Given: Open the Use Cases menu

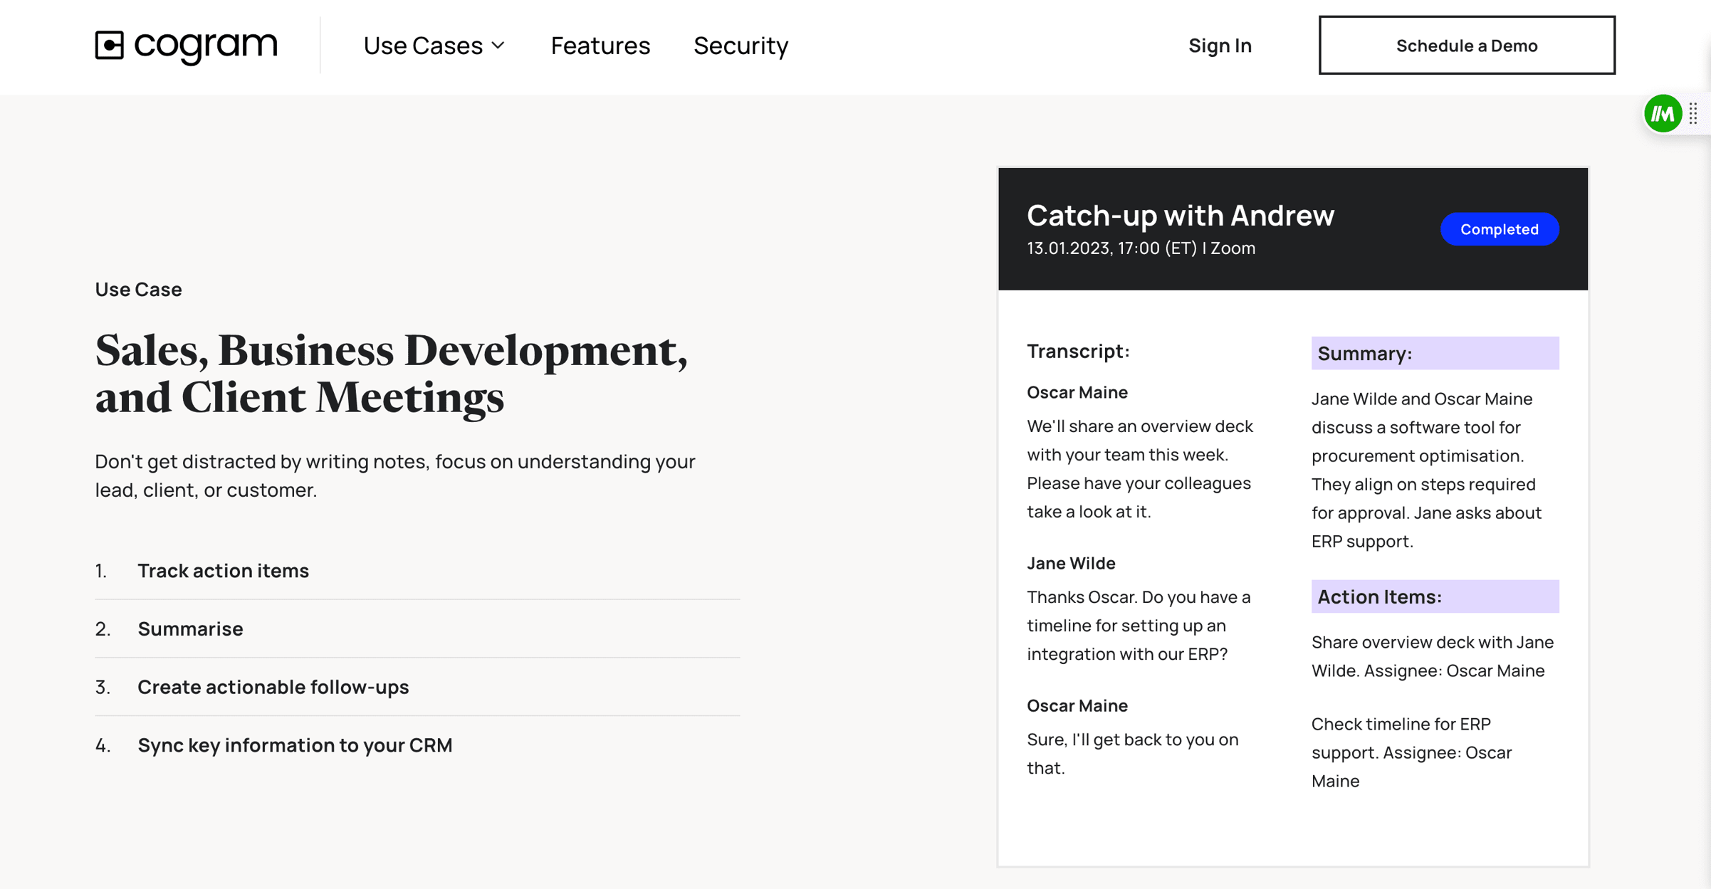Looking at the screenshot, I should pos(424,46).
